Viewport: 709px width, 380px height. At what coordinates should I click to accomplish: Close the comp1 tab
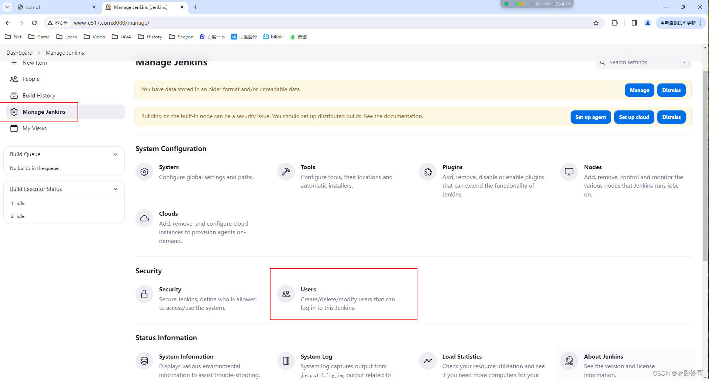click(x=94, y=7)
